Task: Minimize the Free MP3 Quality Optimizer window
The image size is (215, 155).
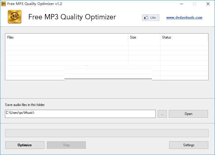Action: coord(181,4)
